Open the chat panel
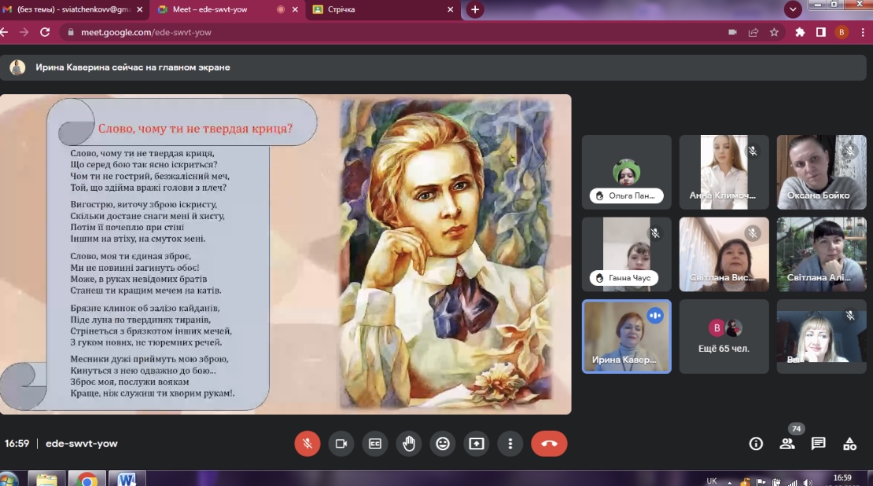Image resolution: width=873 pixels, height=486 pixels. pos(819,443)
